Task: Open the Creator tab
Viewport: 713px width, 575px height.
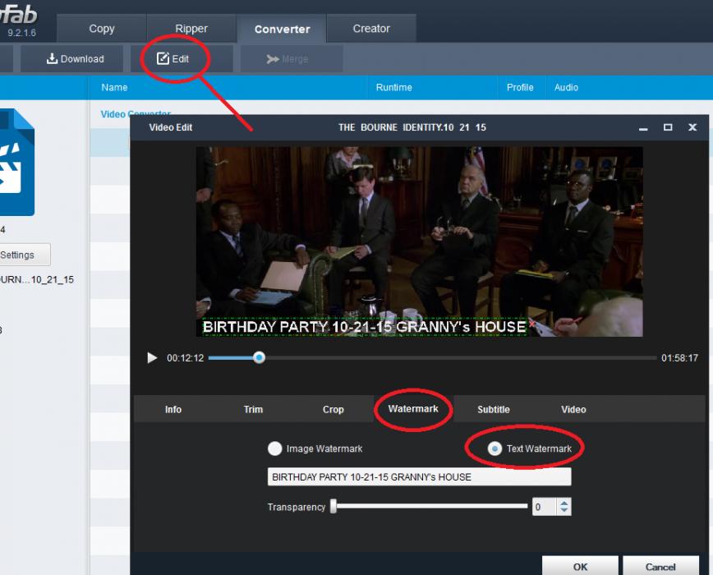Action: [371, 29]
